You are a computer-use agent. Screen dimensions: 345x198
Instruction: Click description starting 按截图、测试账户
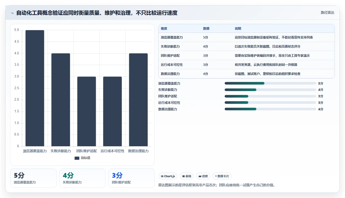click(268, 74)
